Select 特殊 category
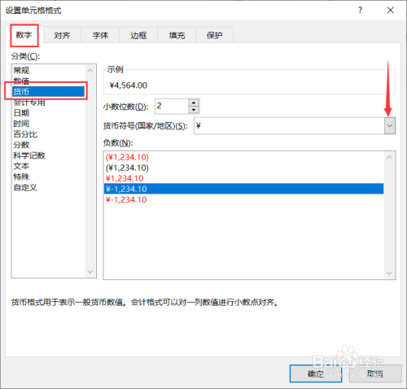Image resolution: width=407 pixels, height=389 pixels. pos(49,177)
